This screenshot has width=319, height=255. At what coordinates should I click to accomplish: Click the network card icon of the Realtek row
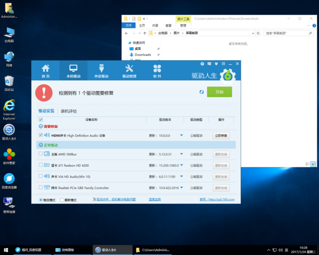point(47,187)
